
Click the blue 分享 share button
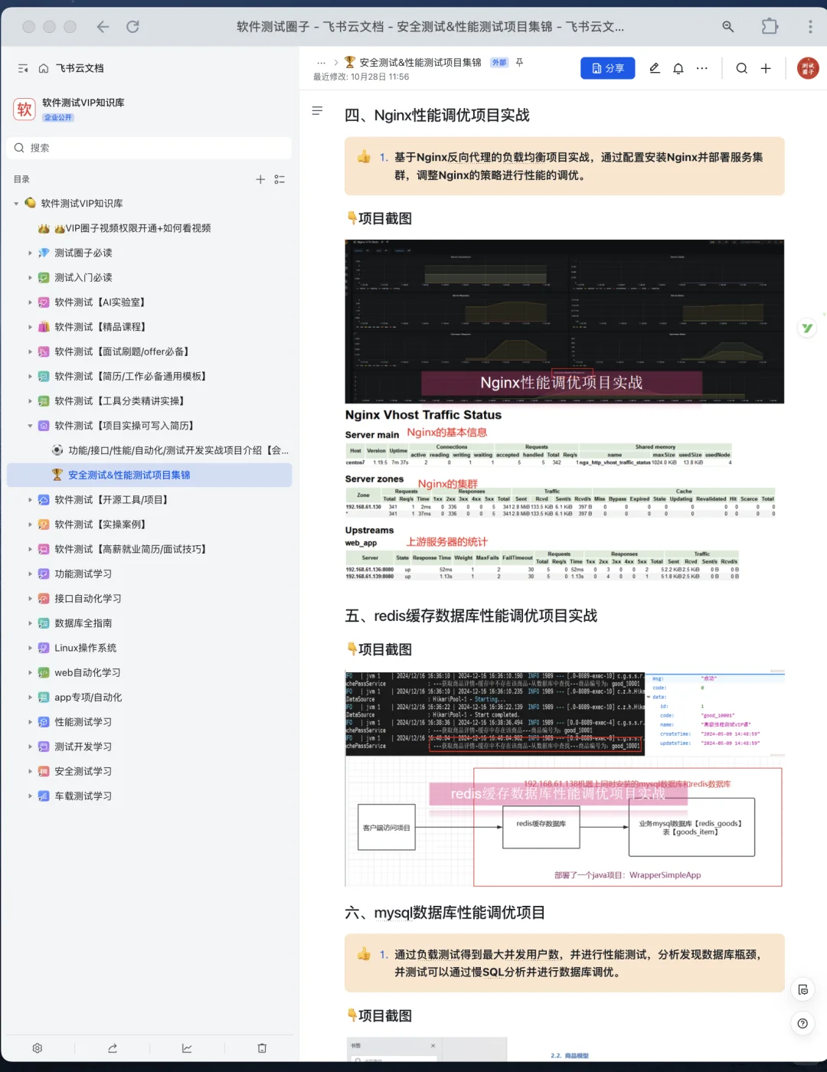point(607,68)
